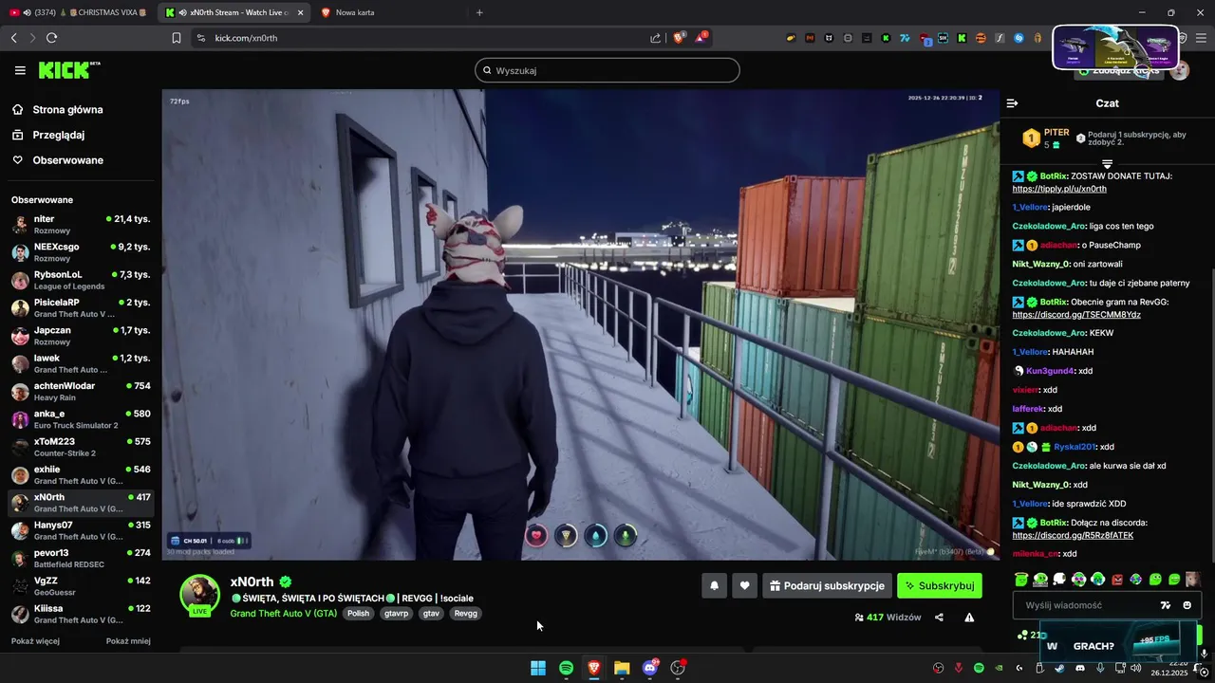Open File Explorer from the taskbar

click(x=622, y=668)
